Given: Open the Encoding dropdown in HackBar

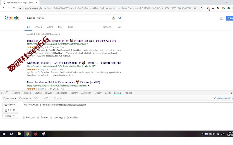Looking at the screenshot, I should (x=25, y=98).
